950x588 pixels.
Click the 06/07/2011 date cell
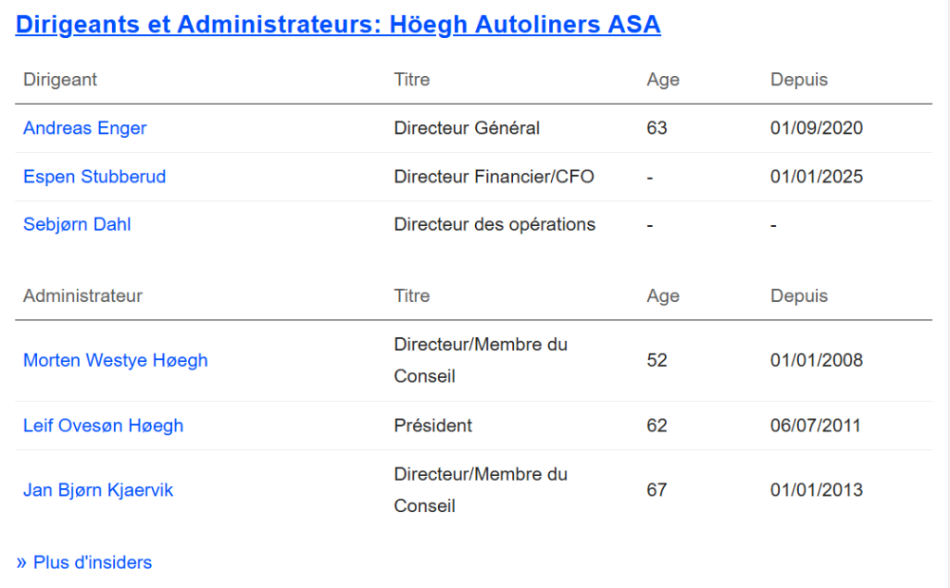815,426
